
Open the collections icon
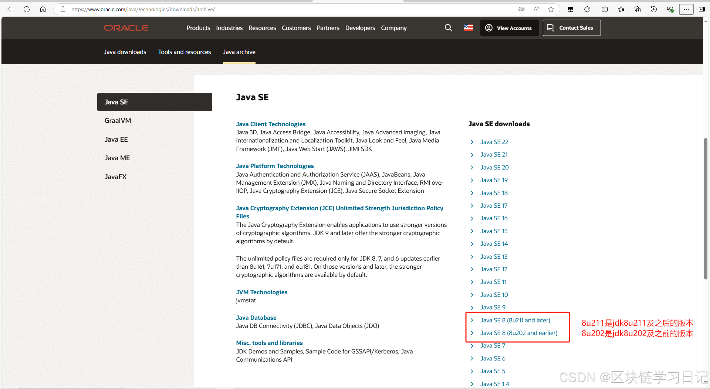click(637, 9)
